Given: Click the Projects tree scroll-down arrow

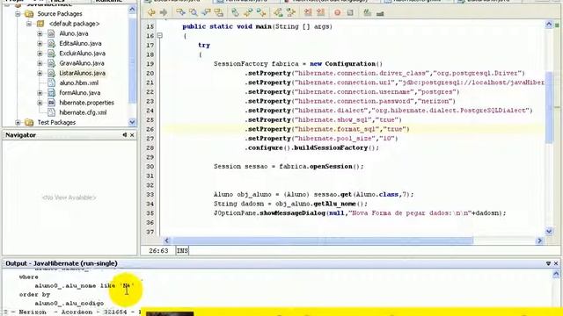Looking at the screenshot, I should [132, 122].
